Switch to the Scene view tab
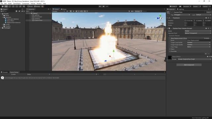This screenshot has height=119, width=212. (x=56, y=9)
